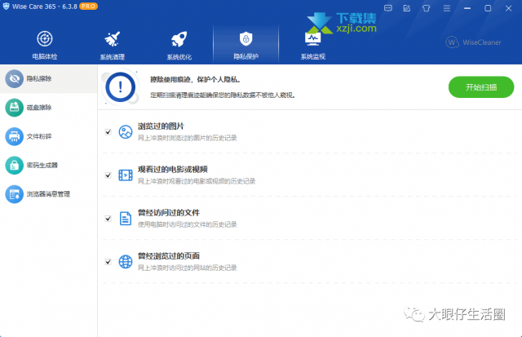Open the feedback chat bubble icon
Screen dimensions: 522x337
pos(388,8)
